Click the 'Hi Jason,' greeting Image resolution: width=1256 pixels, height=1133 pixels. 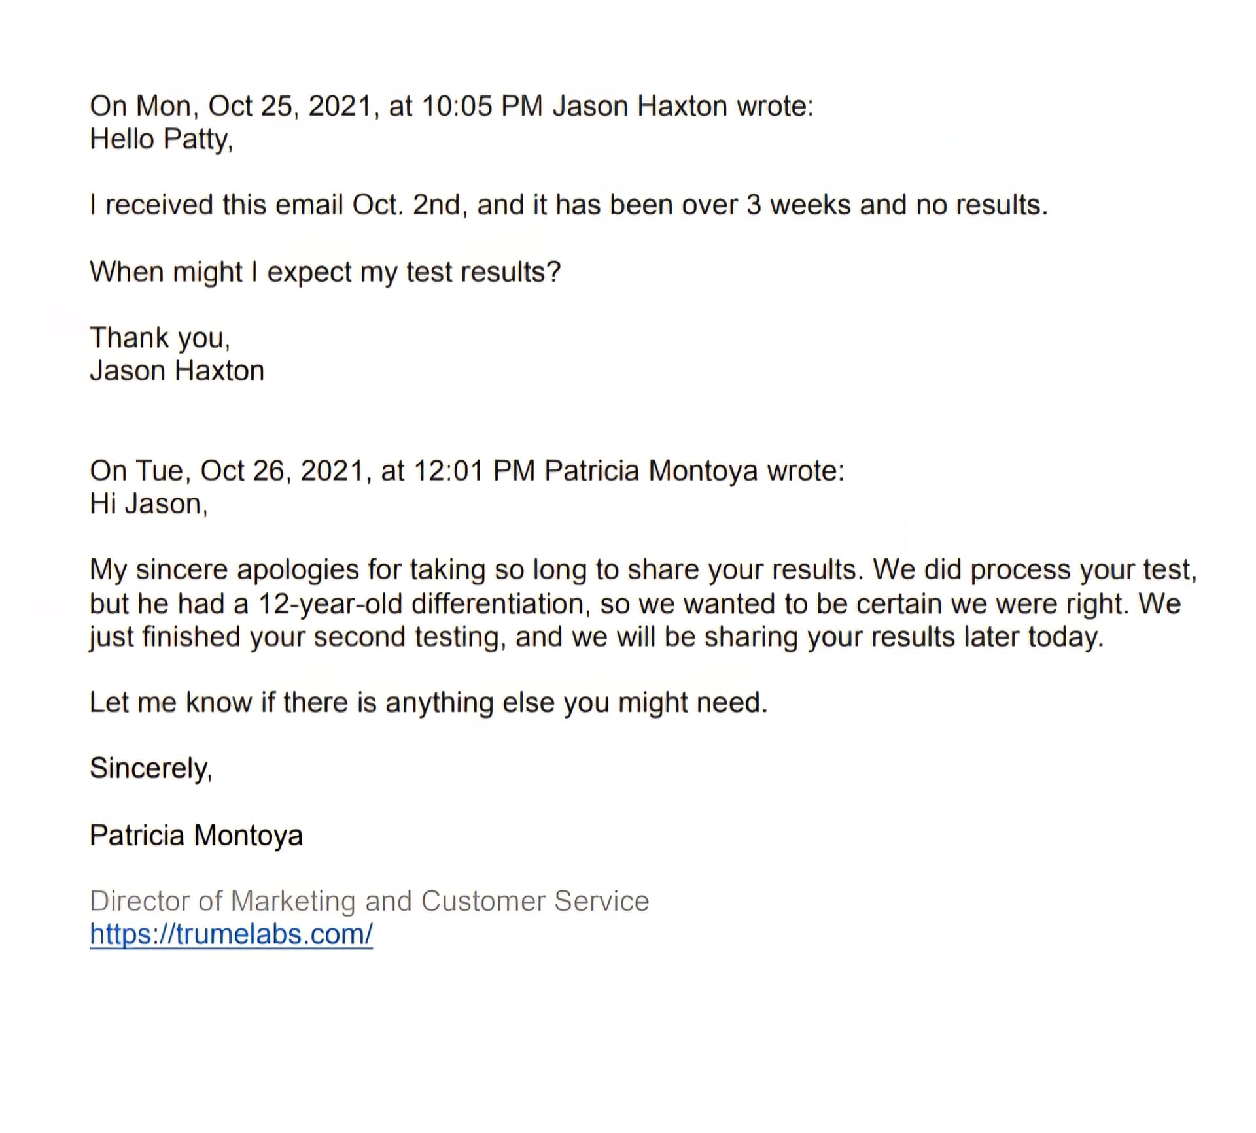click(x=148, y=504)
